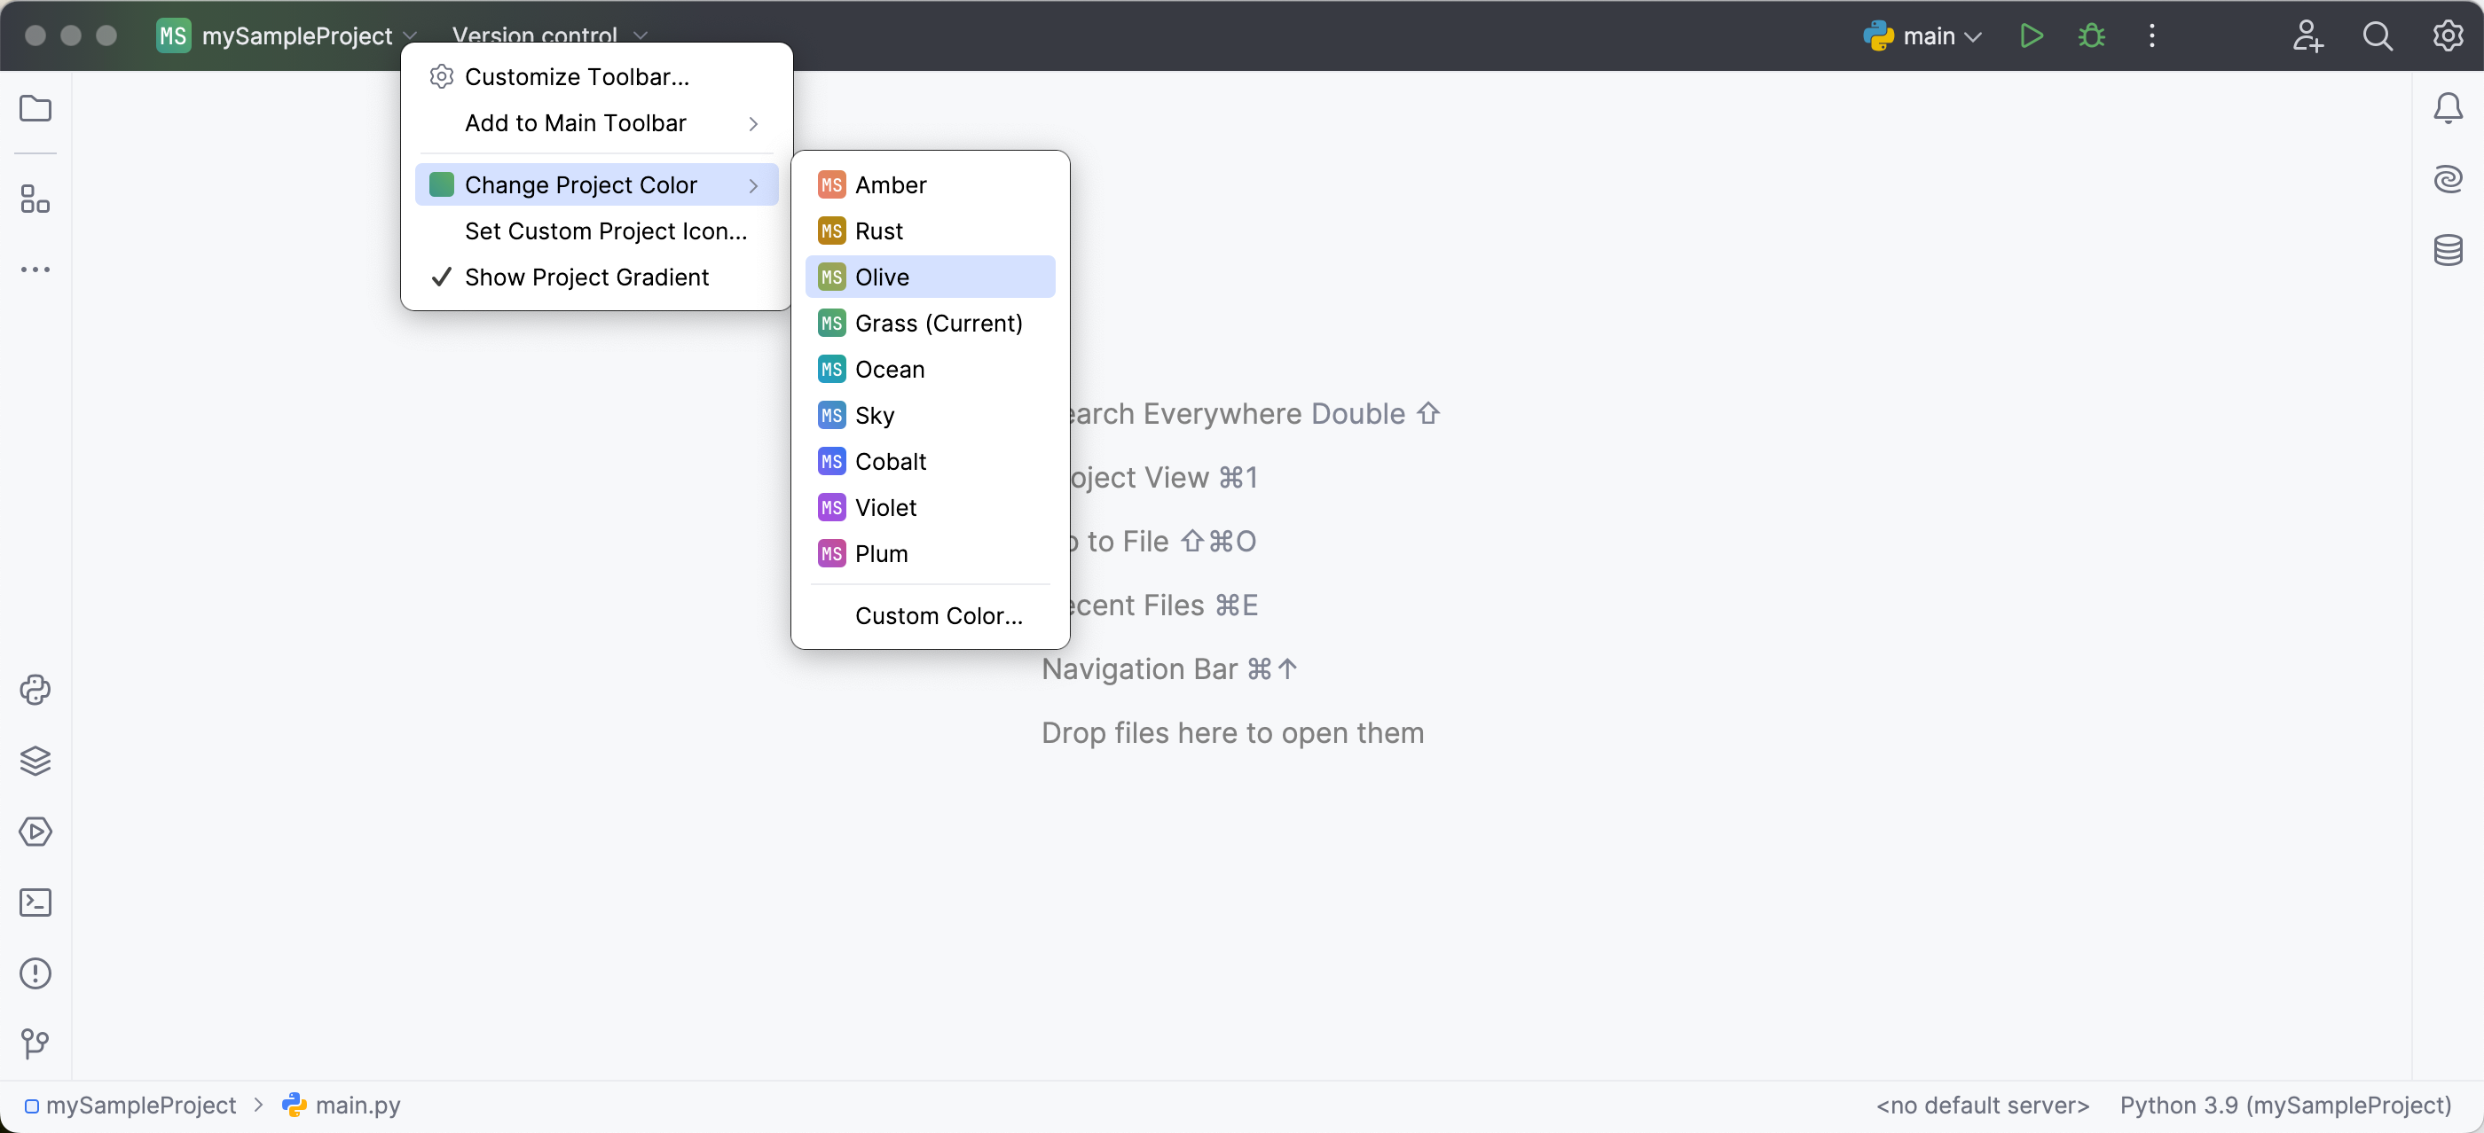
Task: Show more tool windows ellipsis
Action: click(35, 270)
